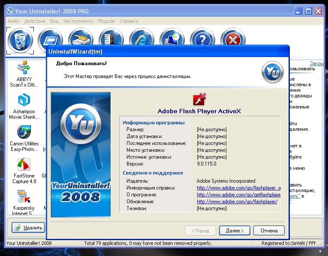This screenshot has height=256, width=328.
Task: Click the Adobe Systems Incorporated publisher text
Action: pyautogui.click(x=226, y=181)
